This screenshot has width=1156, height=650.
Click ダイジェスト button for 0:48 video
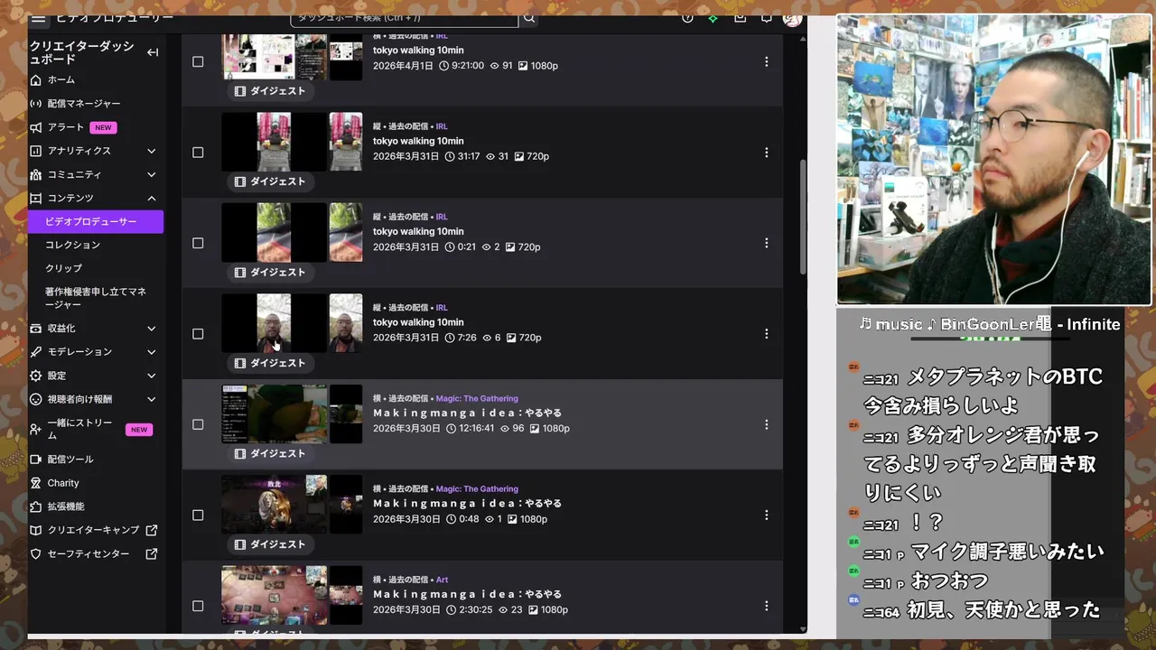(x=270, y=544)
